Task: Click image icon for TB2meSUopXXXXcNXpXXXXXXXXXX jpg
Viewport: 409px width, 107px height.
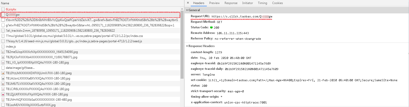Action: tap(3, 52)
